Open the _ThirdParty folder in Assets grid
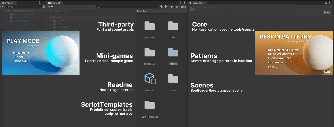 150,26
